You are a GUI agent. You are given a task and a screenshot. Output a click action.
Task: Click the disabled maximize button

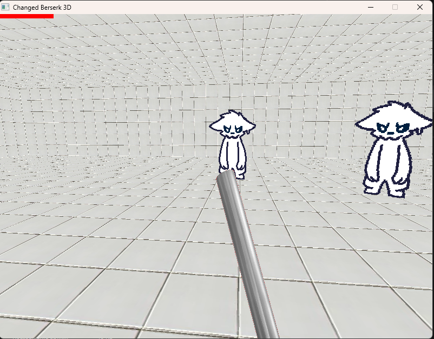point(395,7)
